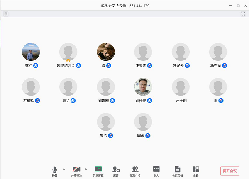Open the Settings (设置) icon
Screen dimensions: 249x179
coord(196,169)
